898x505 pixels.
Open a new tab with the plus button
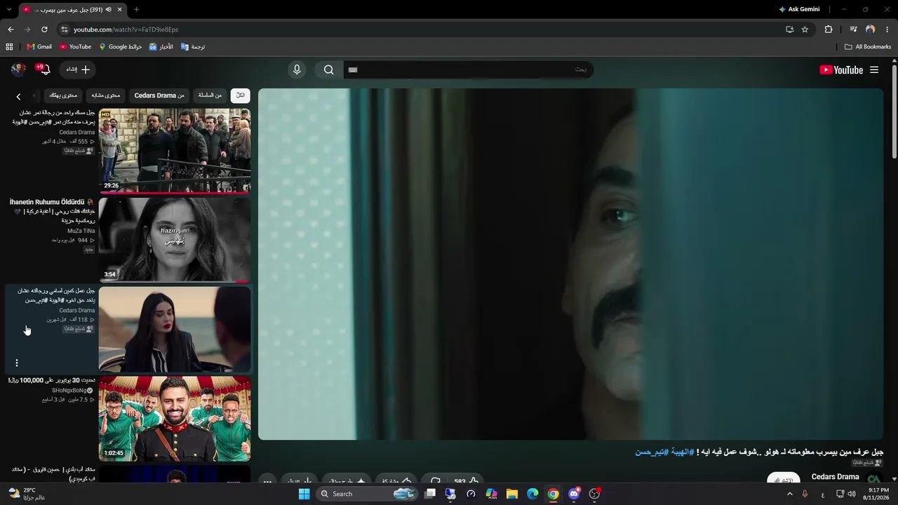point(136,10)
